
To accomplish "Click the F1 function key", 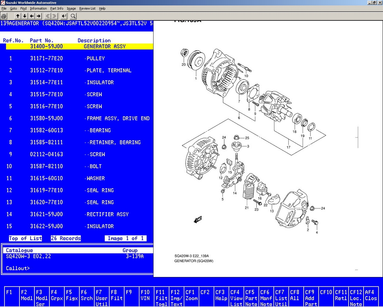I will tap(12, 297).
